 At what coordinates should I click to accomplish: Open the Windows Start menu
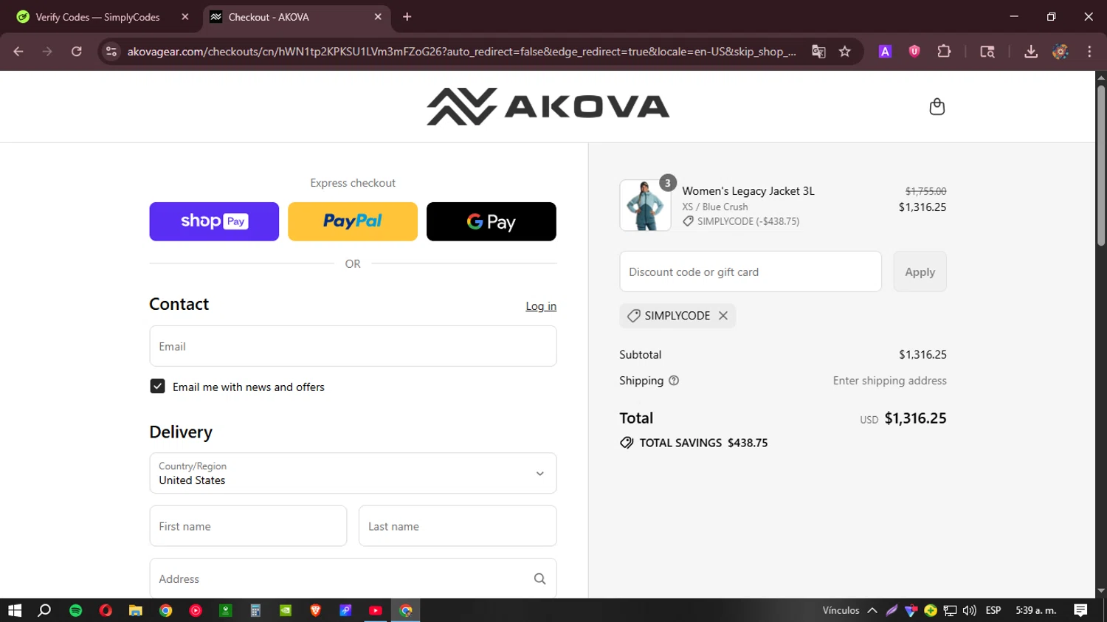15,610
